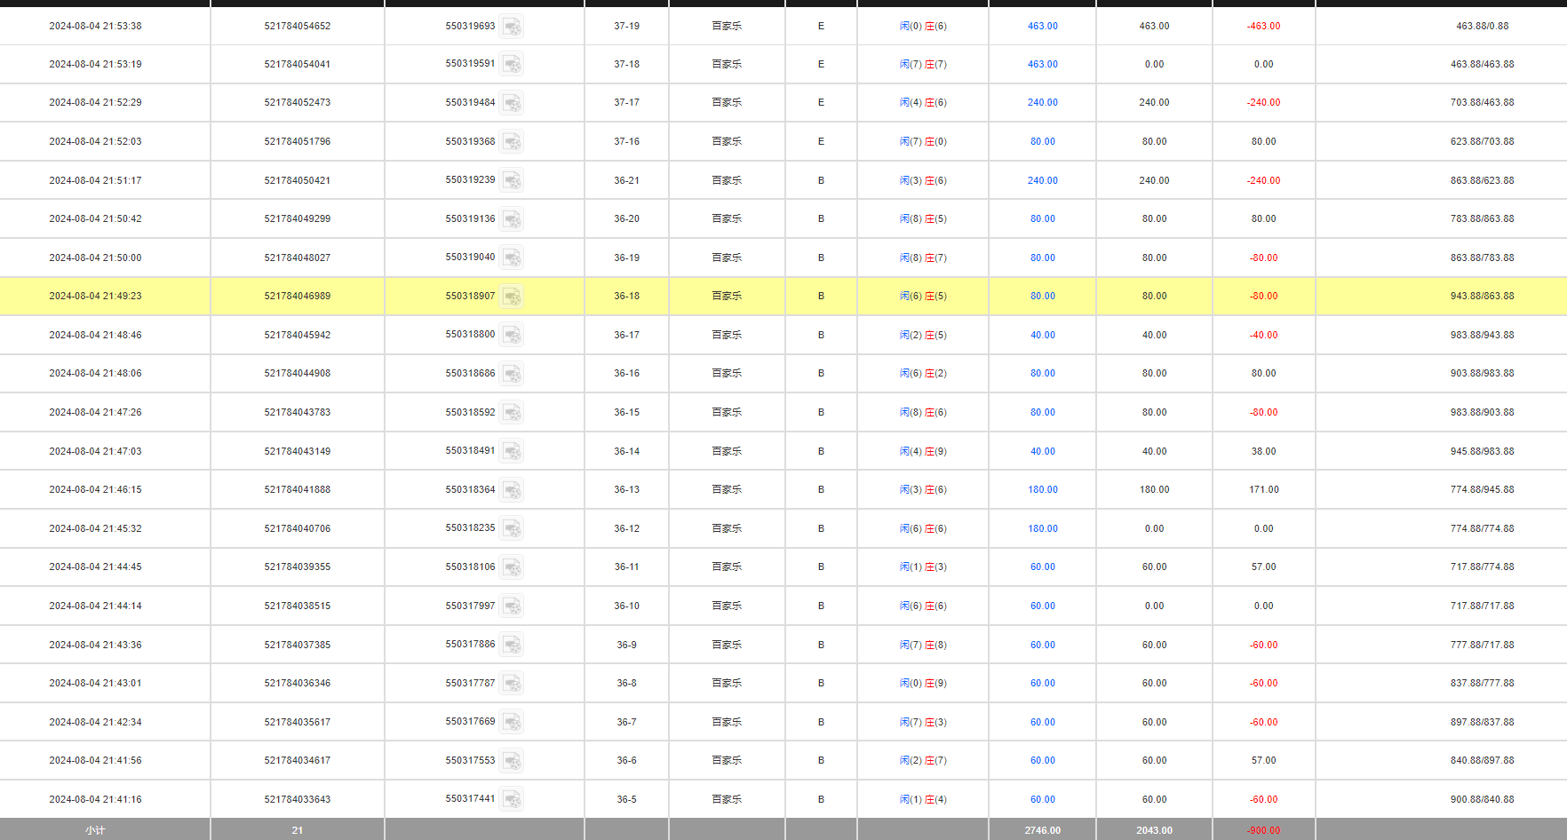Open replay icon in highlighted row 550318907
Image resolution: width=1567 pixels, height=840 pixels.
pyautogui.click(x=511, y=297)
